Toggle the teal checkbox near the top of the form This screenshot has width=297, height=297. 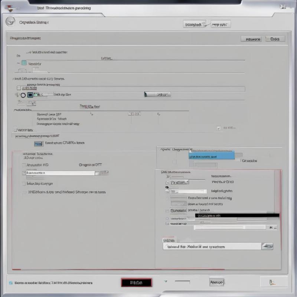[x=24, y=63]
